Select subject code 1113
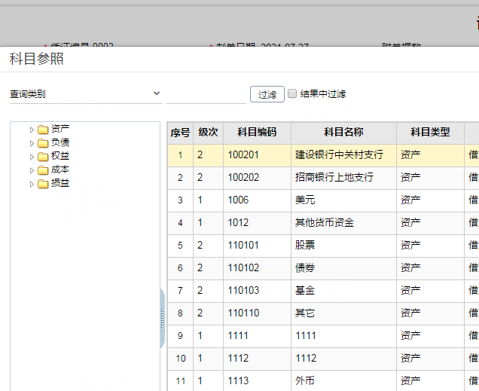Viewport: 479px width, 391px height. point(238,381)
